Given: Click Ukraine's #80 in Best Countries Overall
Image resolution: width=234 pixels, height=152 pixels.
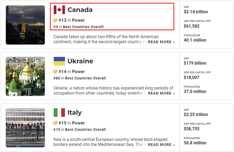Looking at the screenshot, I should (x=79, y=78).
